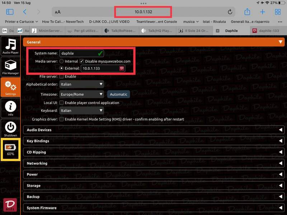Viewport: 287px width, 215px height.
Task: Click the Automatic timezone button
Action: click(x=118, y=94)
